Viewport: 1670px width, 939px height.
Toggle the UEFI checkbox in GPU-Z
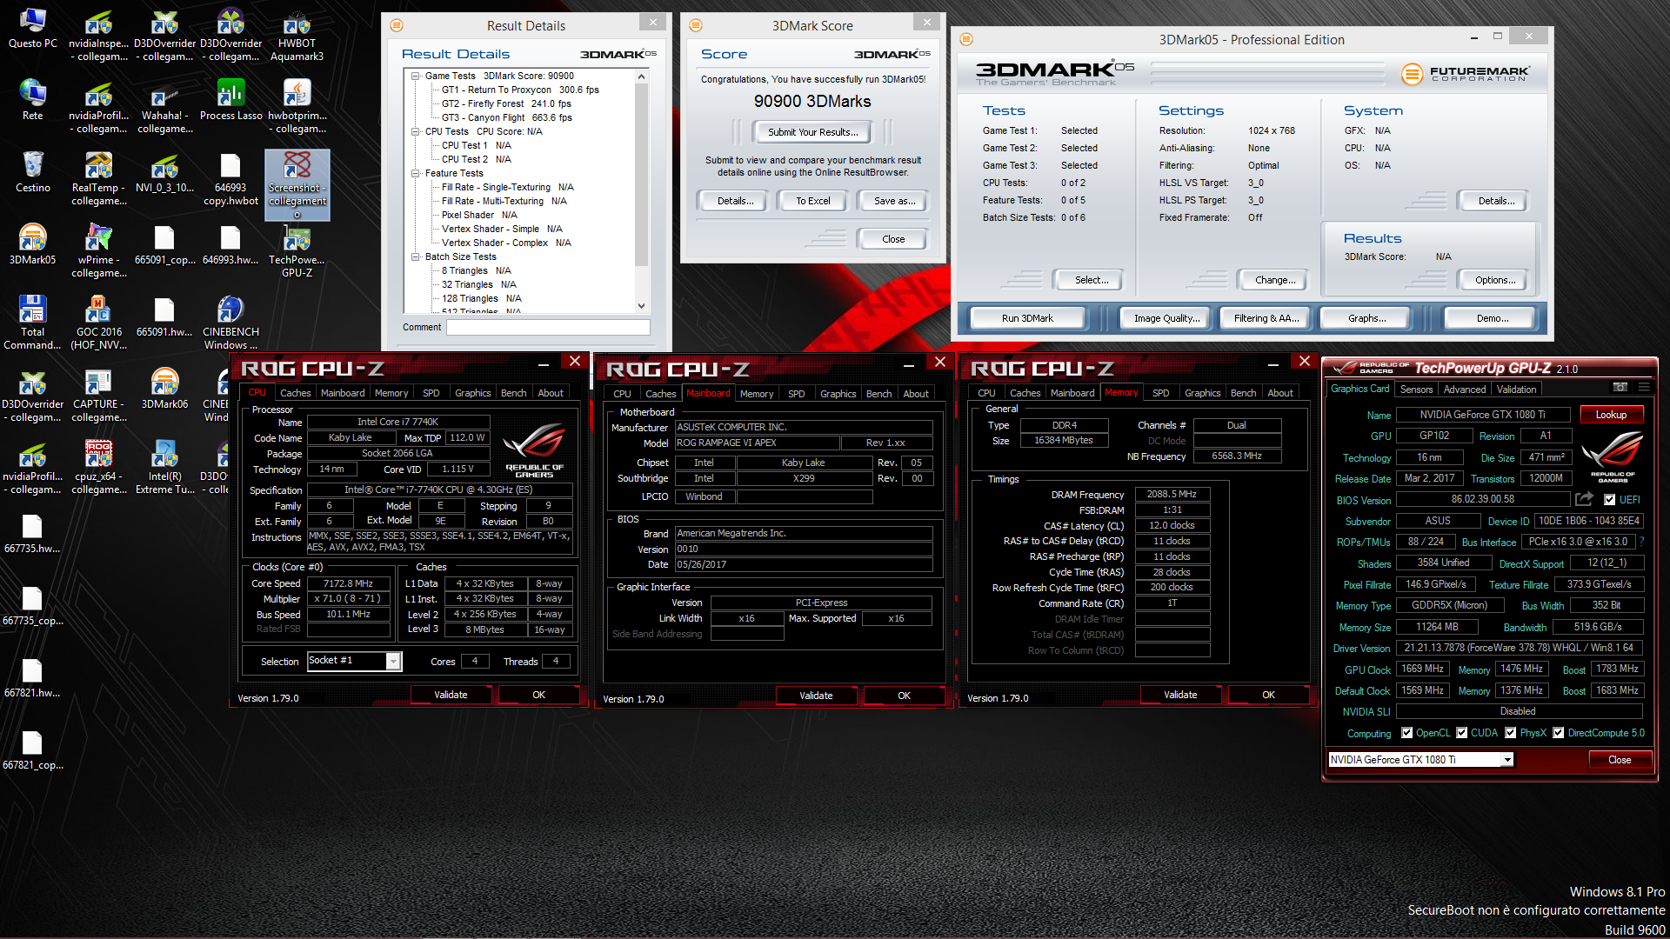1610,500
